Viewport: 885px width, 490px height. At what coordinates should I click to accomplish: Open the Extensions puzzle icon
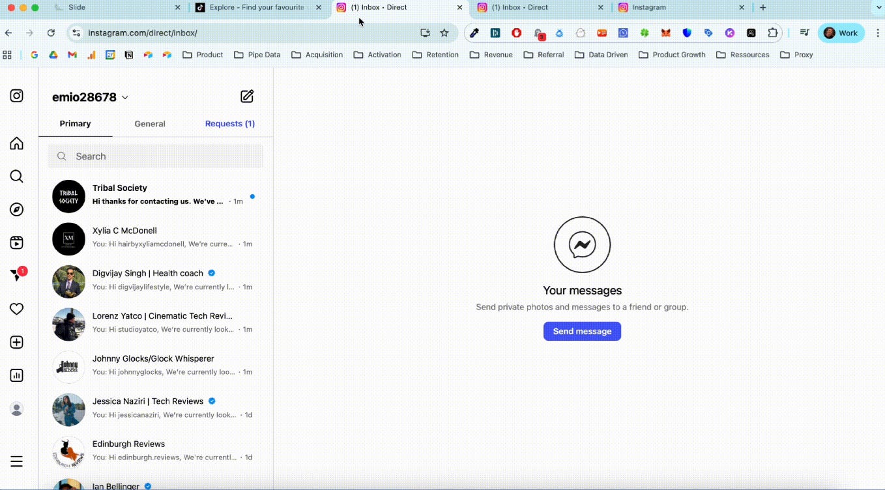(x=773, y=33)
